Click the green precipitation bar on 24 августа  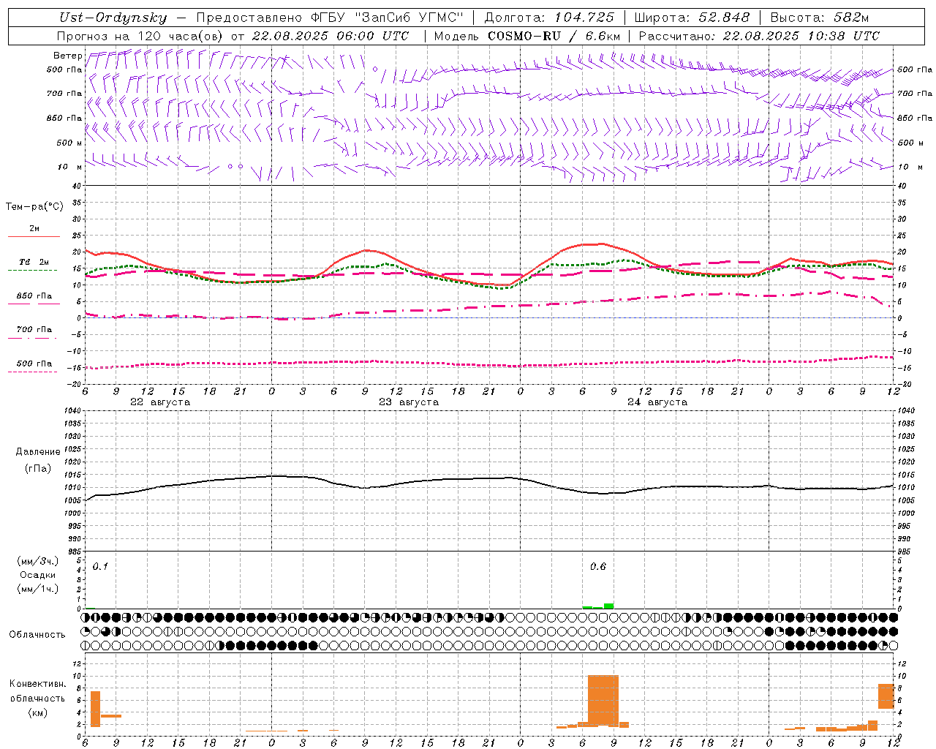[608, 606]
